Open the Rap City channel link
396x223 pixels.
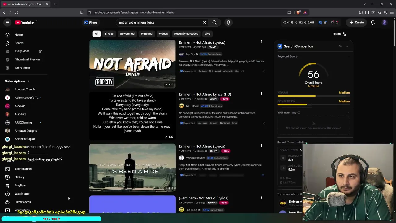click(190, 54)
